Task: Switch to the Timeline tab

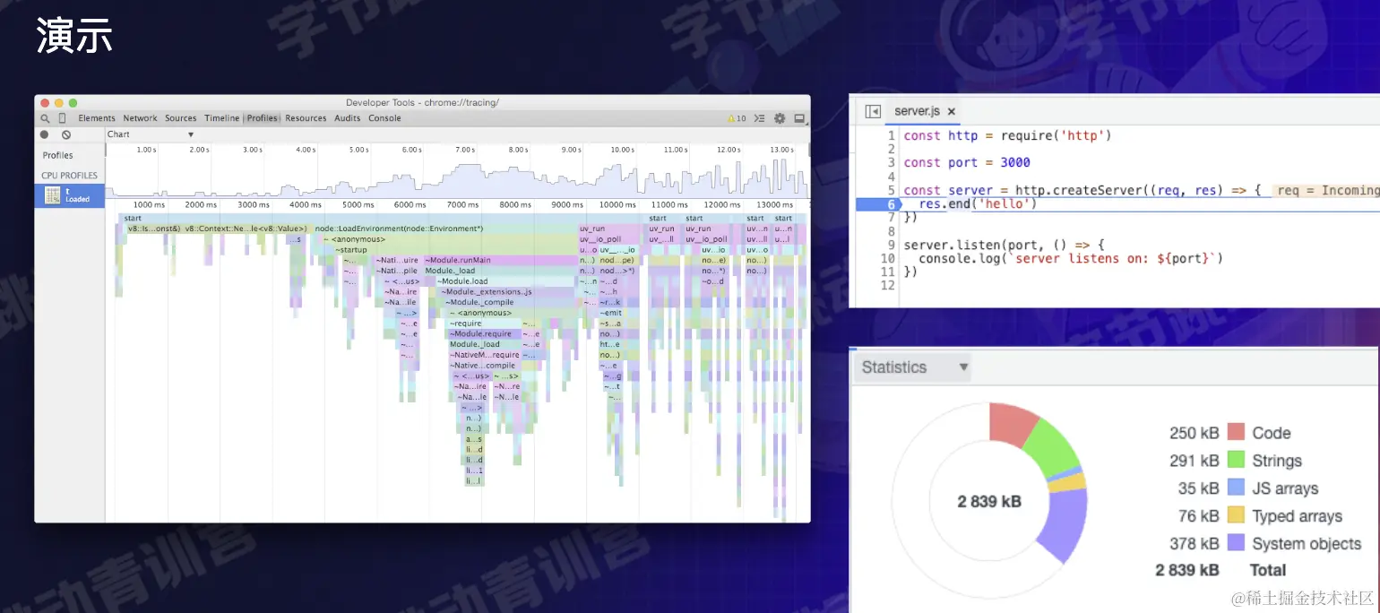Action: (221, 118)
